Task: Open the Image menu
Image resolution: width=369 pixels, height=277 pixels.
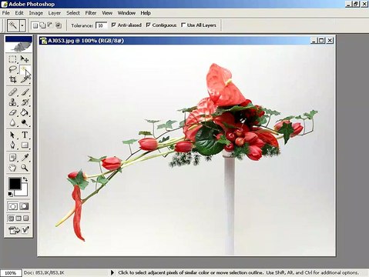Action: click(35, 13)
